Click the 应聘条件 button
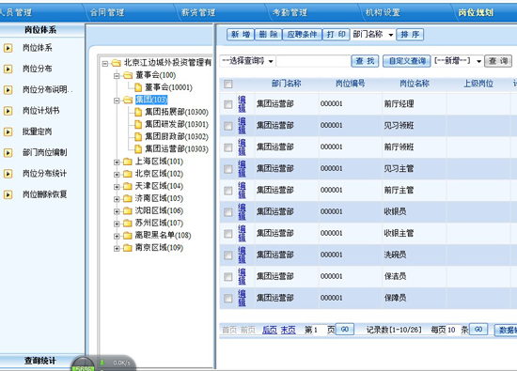517x371 pixels. point(302,35)
